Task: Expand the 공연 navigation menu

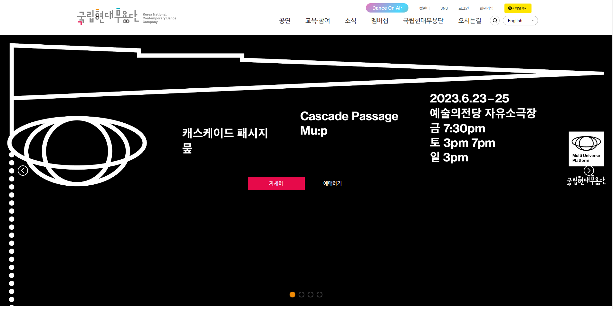Action: 285,21
